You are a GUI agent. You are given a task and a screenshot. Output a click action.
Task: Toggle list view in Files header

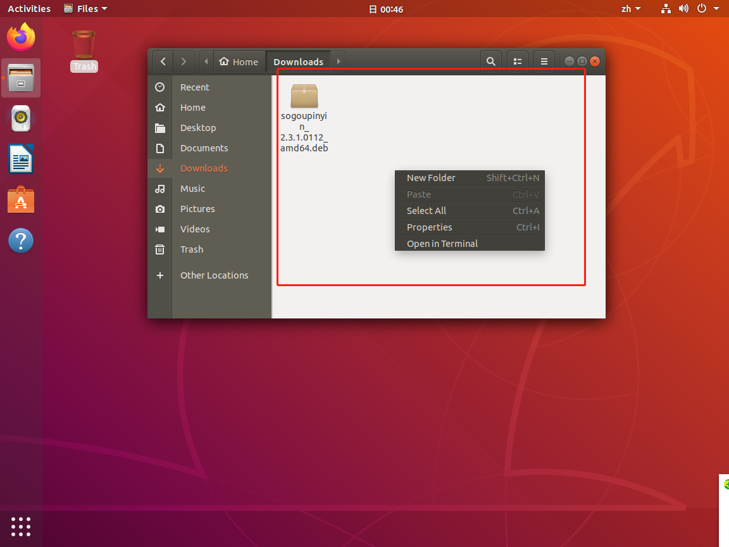tap(518, 61)
